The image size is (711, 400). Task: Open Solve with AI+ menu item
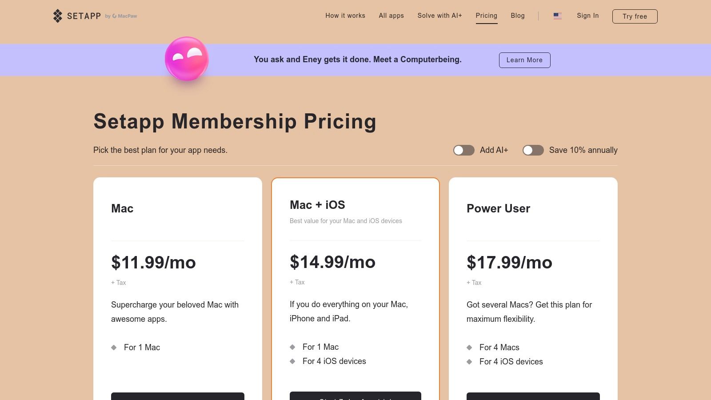click(x=439, y=16)
